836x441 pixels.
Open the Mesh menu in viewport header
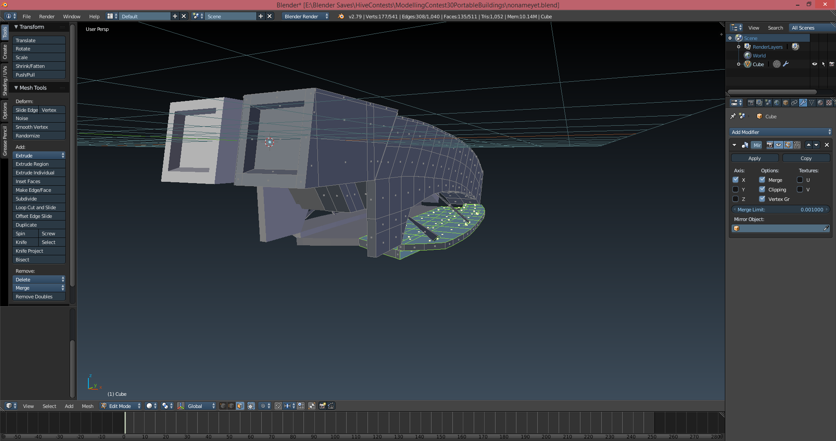88,406
